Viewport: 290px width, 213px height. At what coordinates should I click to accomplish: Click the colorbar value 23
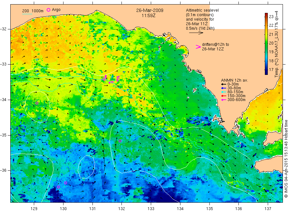[271, 17]
